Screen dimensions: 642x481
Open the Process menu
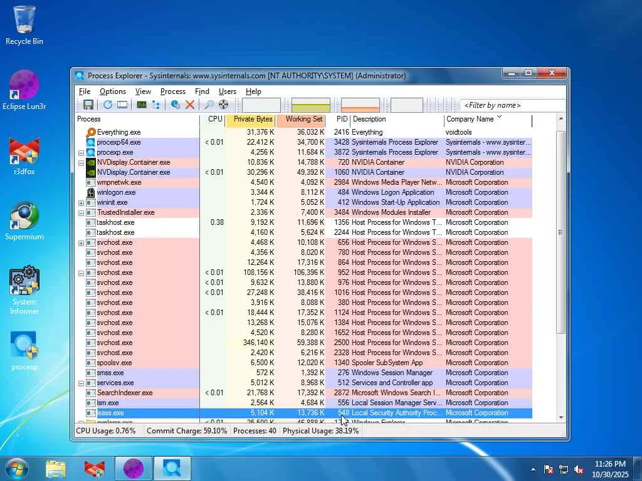(x=173, y=91)
